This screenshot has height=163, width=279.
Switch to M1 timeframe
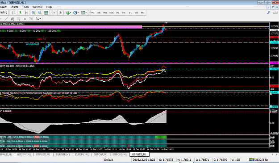[x=93, y=13]
